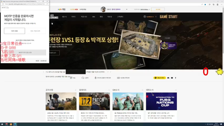Click the MOTP link at popup footer
The image size is (224, 126).
(x=38, y=61)
